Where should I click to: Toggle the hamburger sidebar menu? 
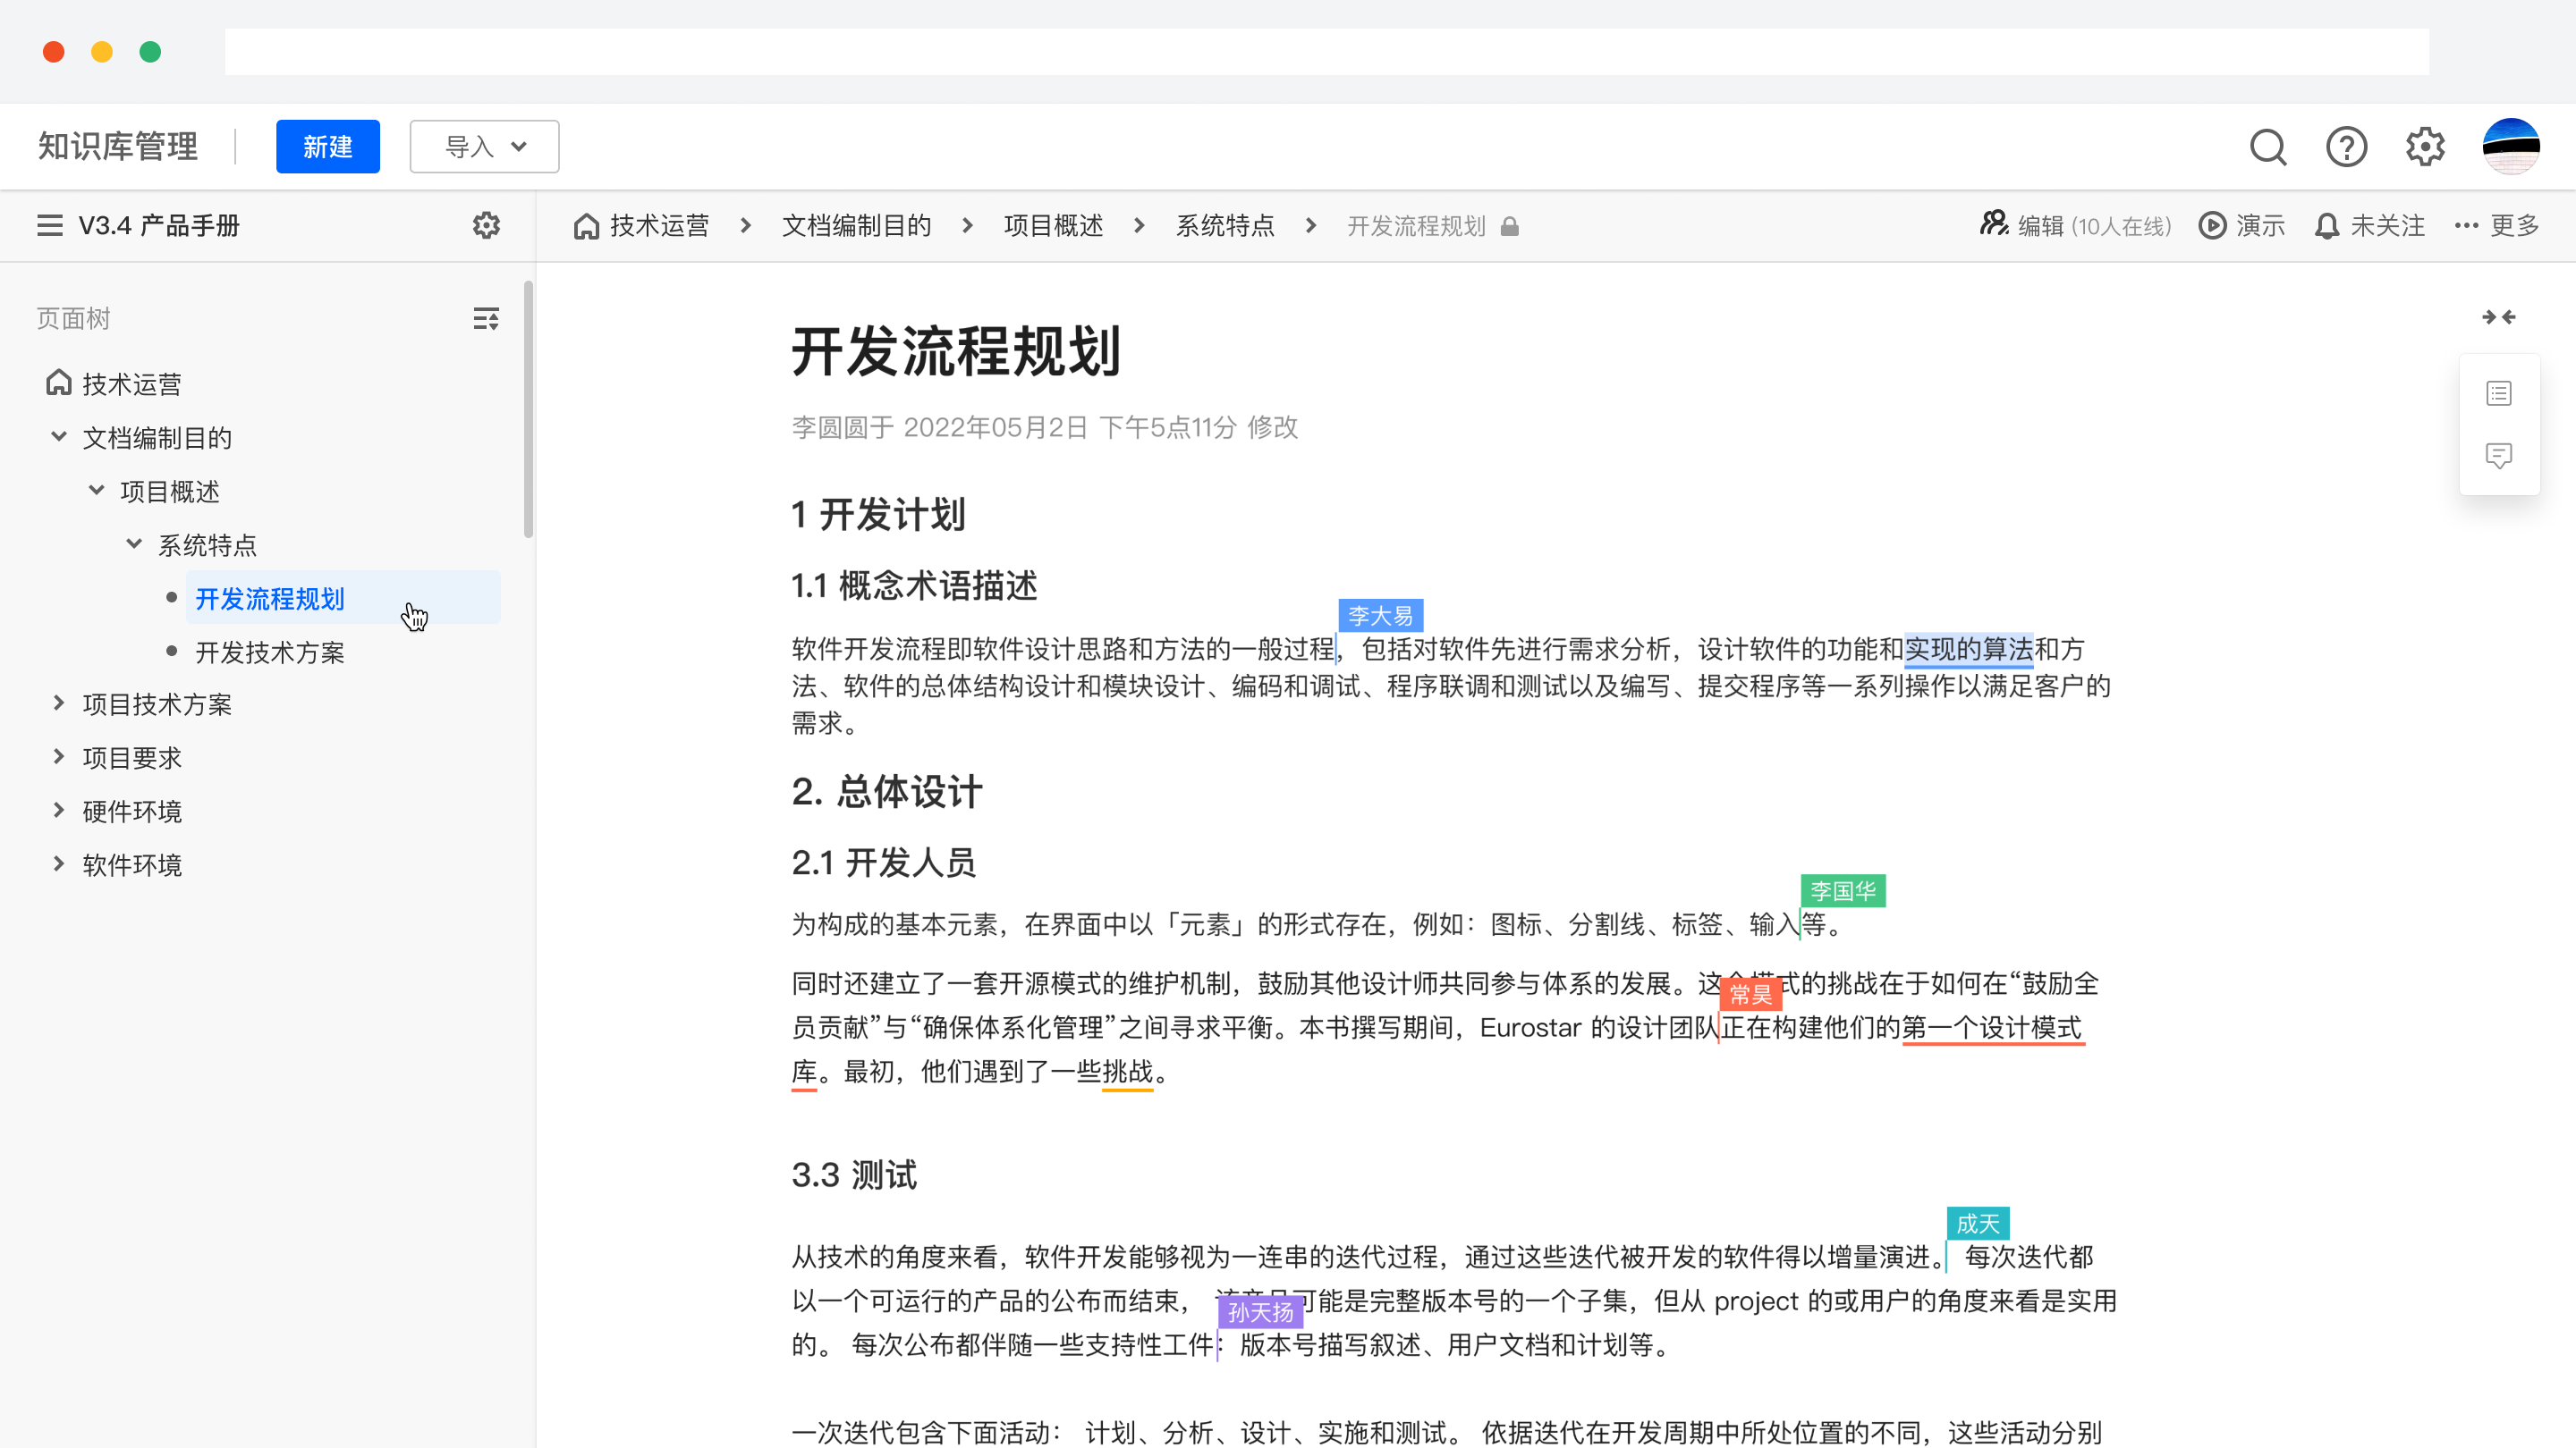(x=50, y=226)
